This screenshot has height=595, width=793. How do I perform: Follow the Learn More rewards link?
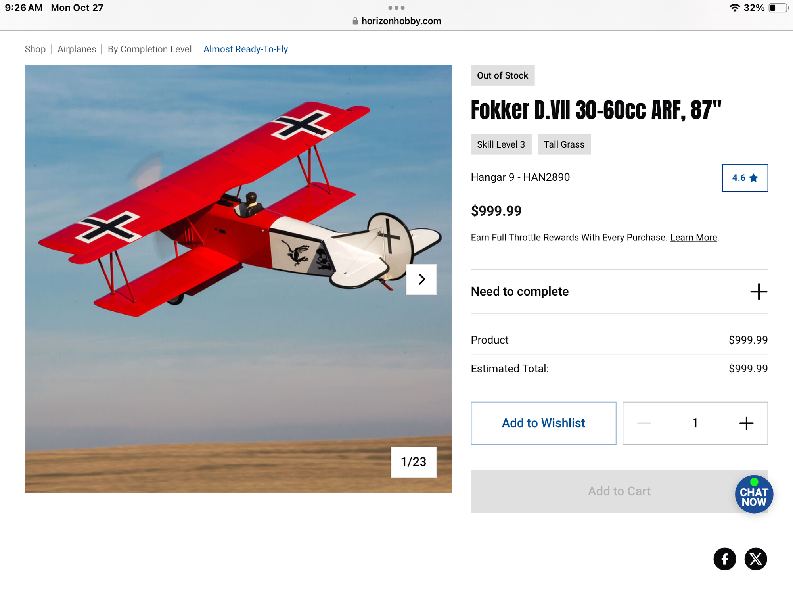pos(693,238)
